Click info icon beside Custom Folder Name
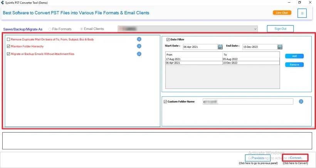Screen dimensions: 316x168 pyautogui.click(x=301, y=101)
